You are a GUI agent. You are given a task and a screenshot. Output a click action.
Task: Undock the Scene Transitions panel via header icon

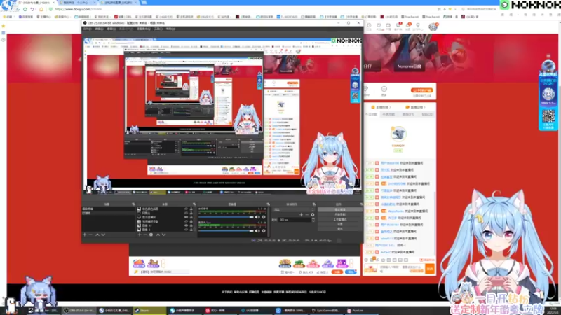(313, 204)
